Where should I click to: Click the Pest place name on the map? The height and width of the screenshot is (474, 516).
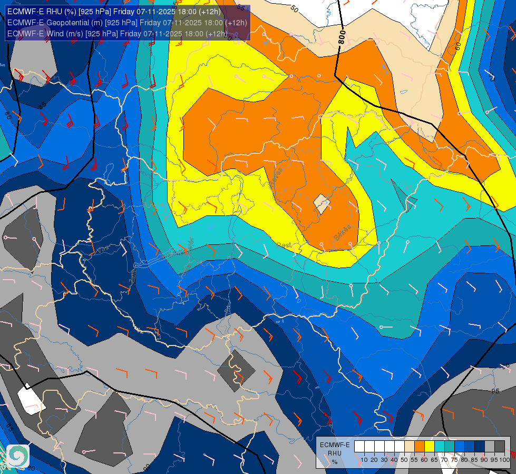click(284, 245)
